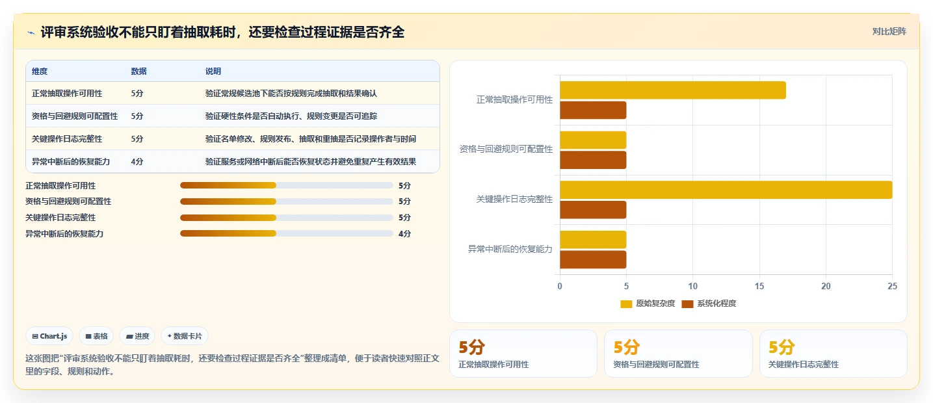Screen dimensions: 933x403
Task: Click the yellow chart bar for 资格与回避规则可配置性
Action: click(x=593, y=140)
